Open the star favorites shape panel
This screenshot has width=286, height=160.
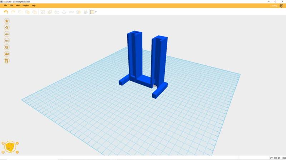pos(7,21)
